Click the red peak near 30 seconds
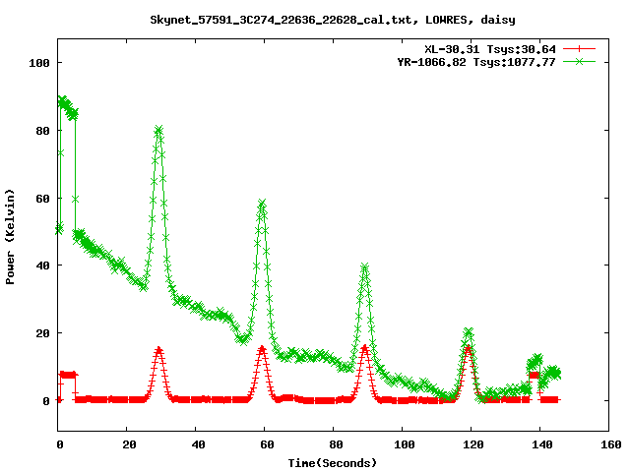Viewport: 630px width, 472px height. click(x=158, y=350)
